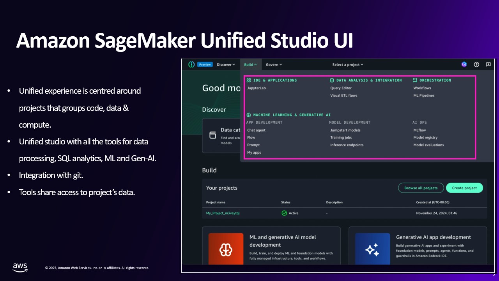Choose Visual ETL flows
499x281 pixels.
point(344,96)
